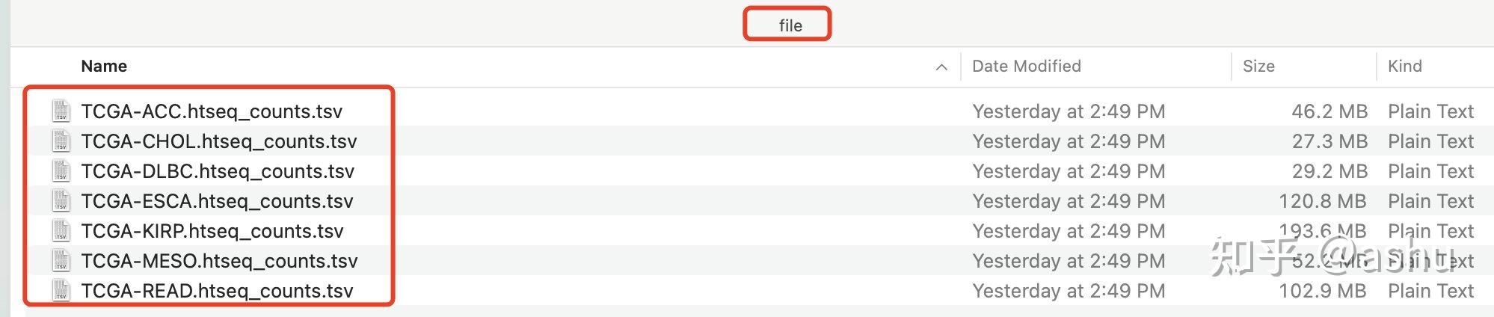Sort files by Date Modified column

(1026, 66)
